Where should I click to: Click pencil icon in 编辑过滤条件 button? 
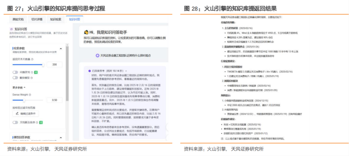click(17, 114)
